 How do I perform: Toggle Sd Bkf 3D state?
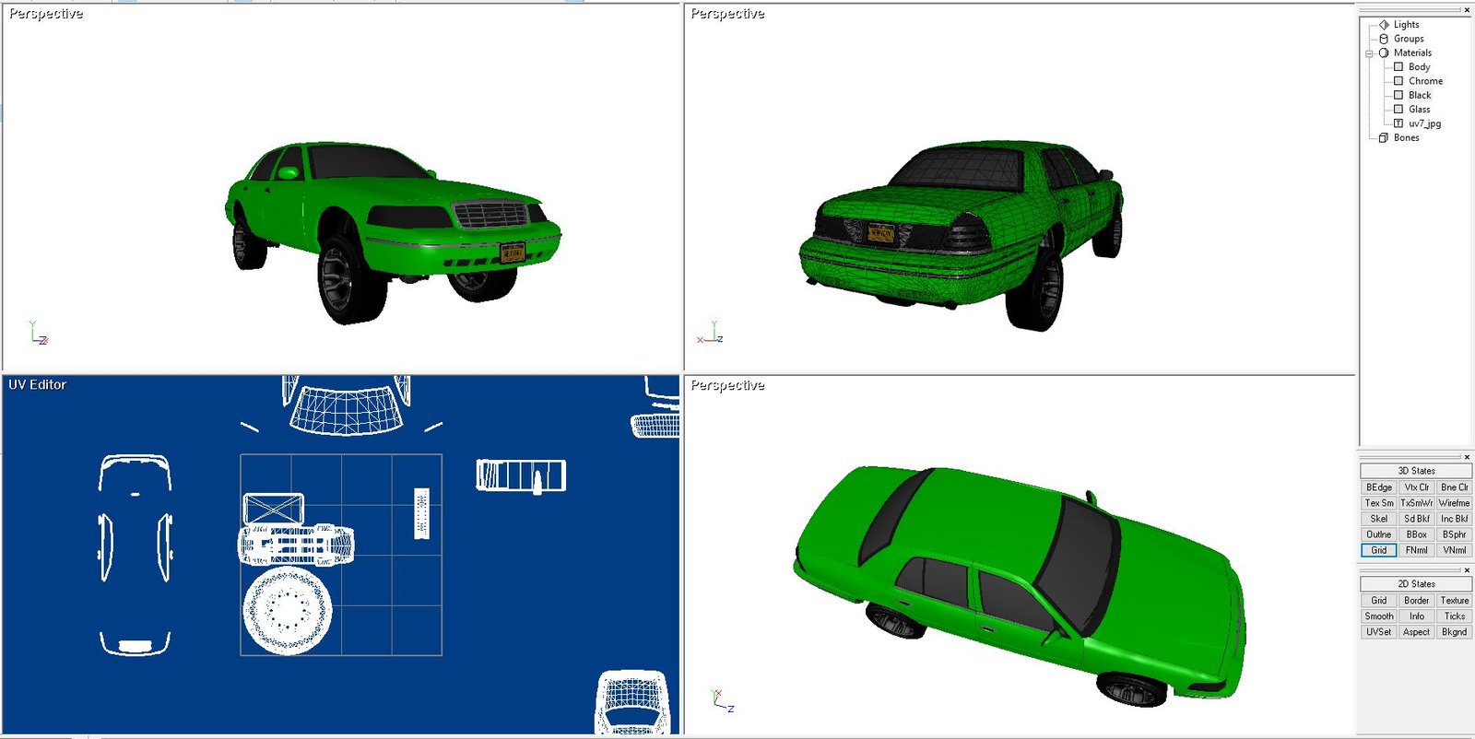1417,519
